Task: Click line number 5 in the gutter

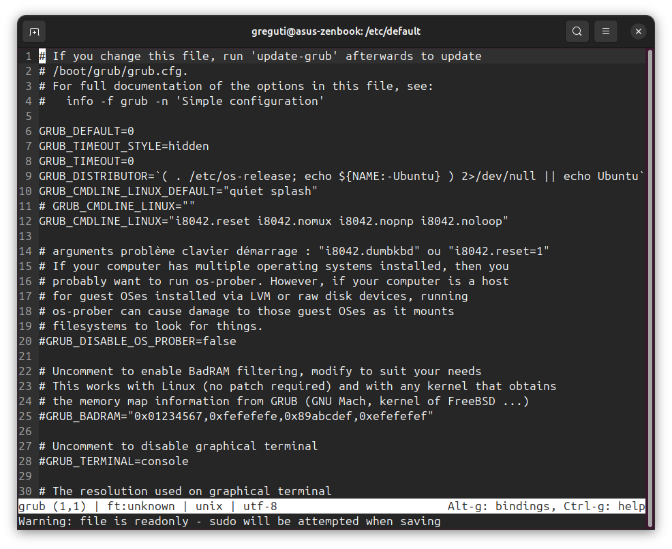Action: point(29,116)
